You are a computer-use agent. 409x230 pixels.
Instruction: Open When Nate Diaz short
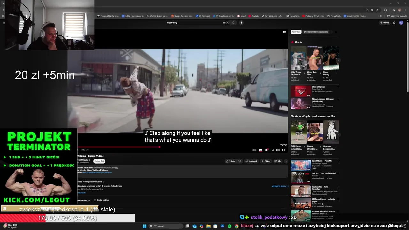[x=315, y=58]
